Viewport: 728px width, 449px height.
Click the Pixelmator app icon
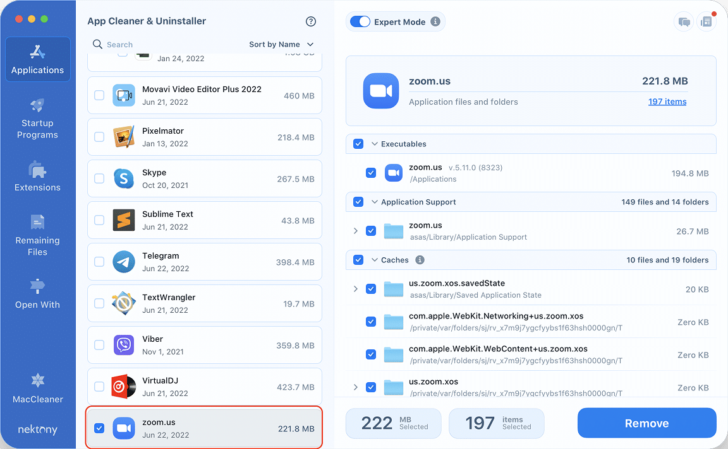pos(123,137)
